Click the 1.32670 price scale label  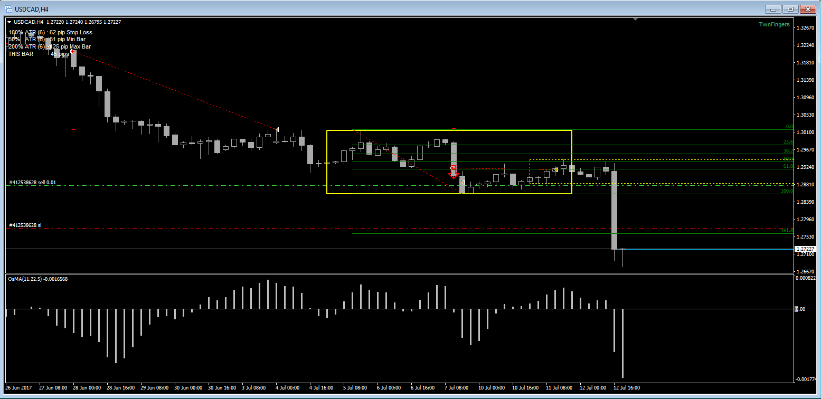point(806,27)
